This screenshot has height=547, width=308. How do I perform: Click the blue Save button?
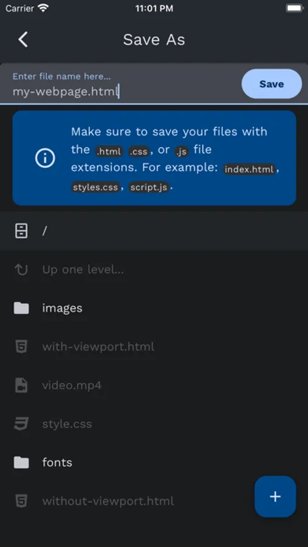coord(272,84)
